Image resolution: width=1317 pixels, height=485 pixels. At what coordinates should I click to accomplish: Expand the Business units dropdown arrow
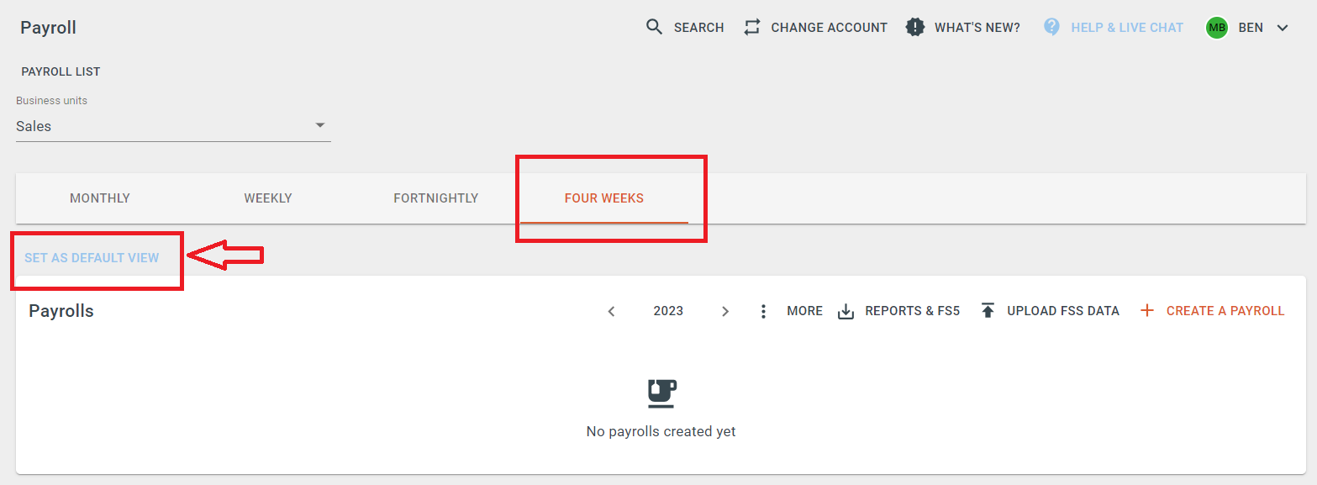320,125
